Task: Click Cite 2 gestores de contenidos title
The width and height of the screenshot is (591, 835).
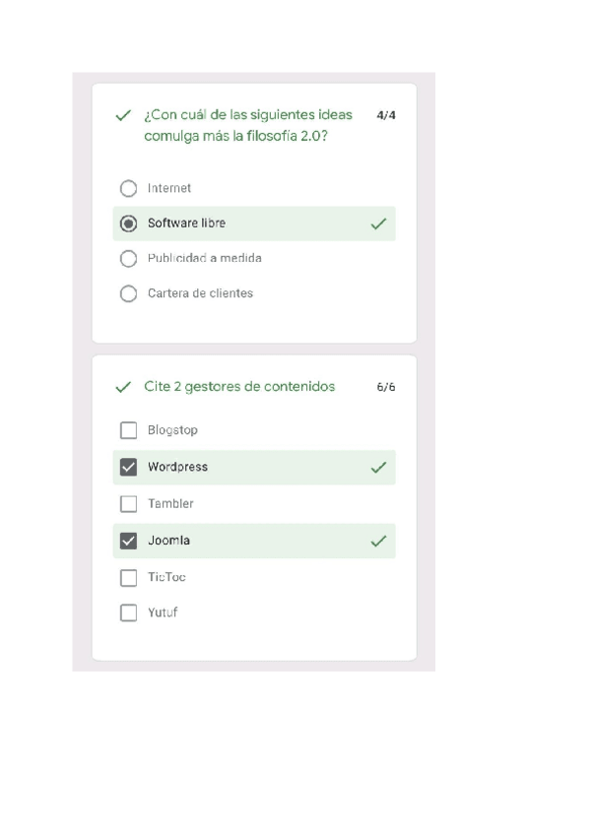Action: pos(239,386)
